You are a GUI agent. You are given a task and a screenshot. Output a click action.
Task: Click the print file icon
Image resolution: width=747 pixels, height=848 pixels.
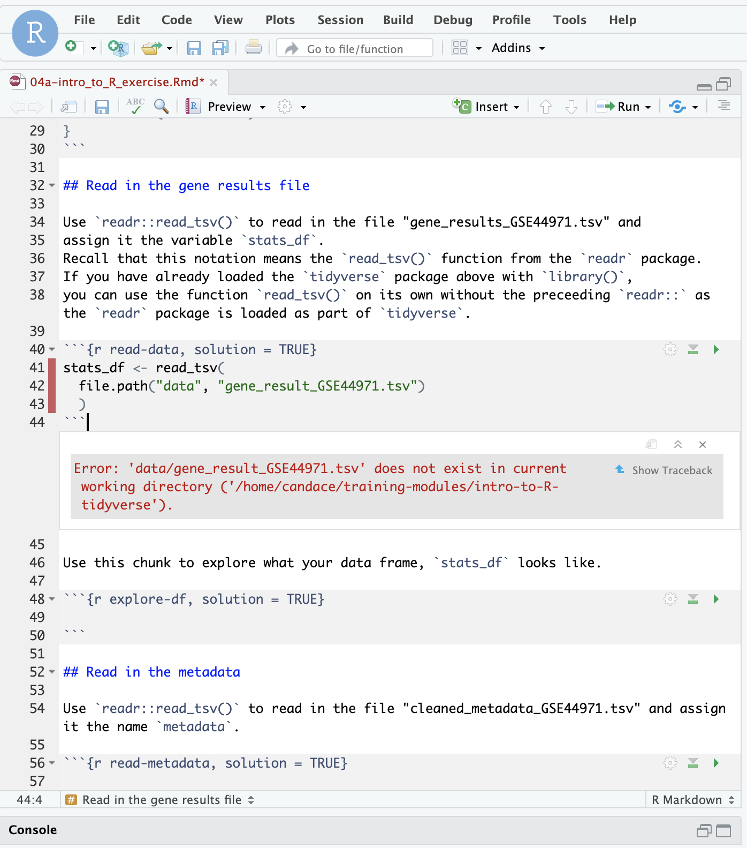click(253, 48)
